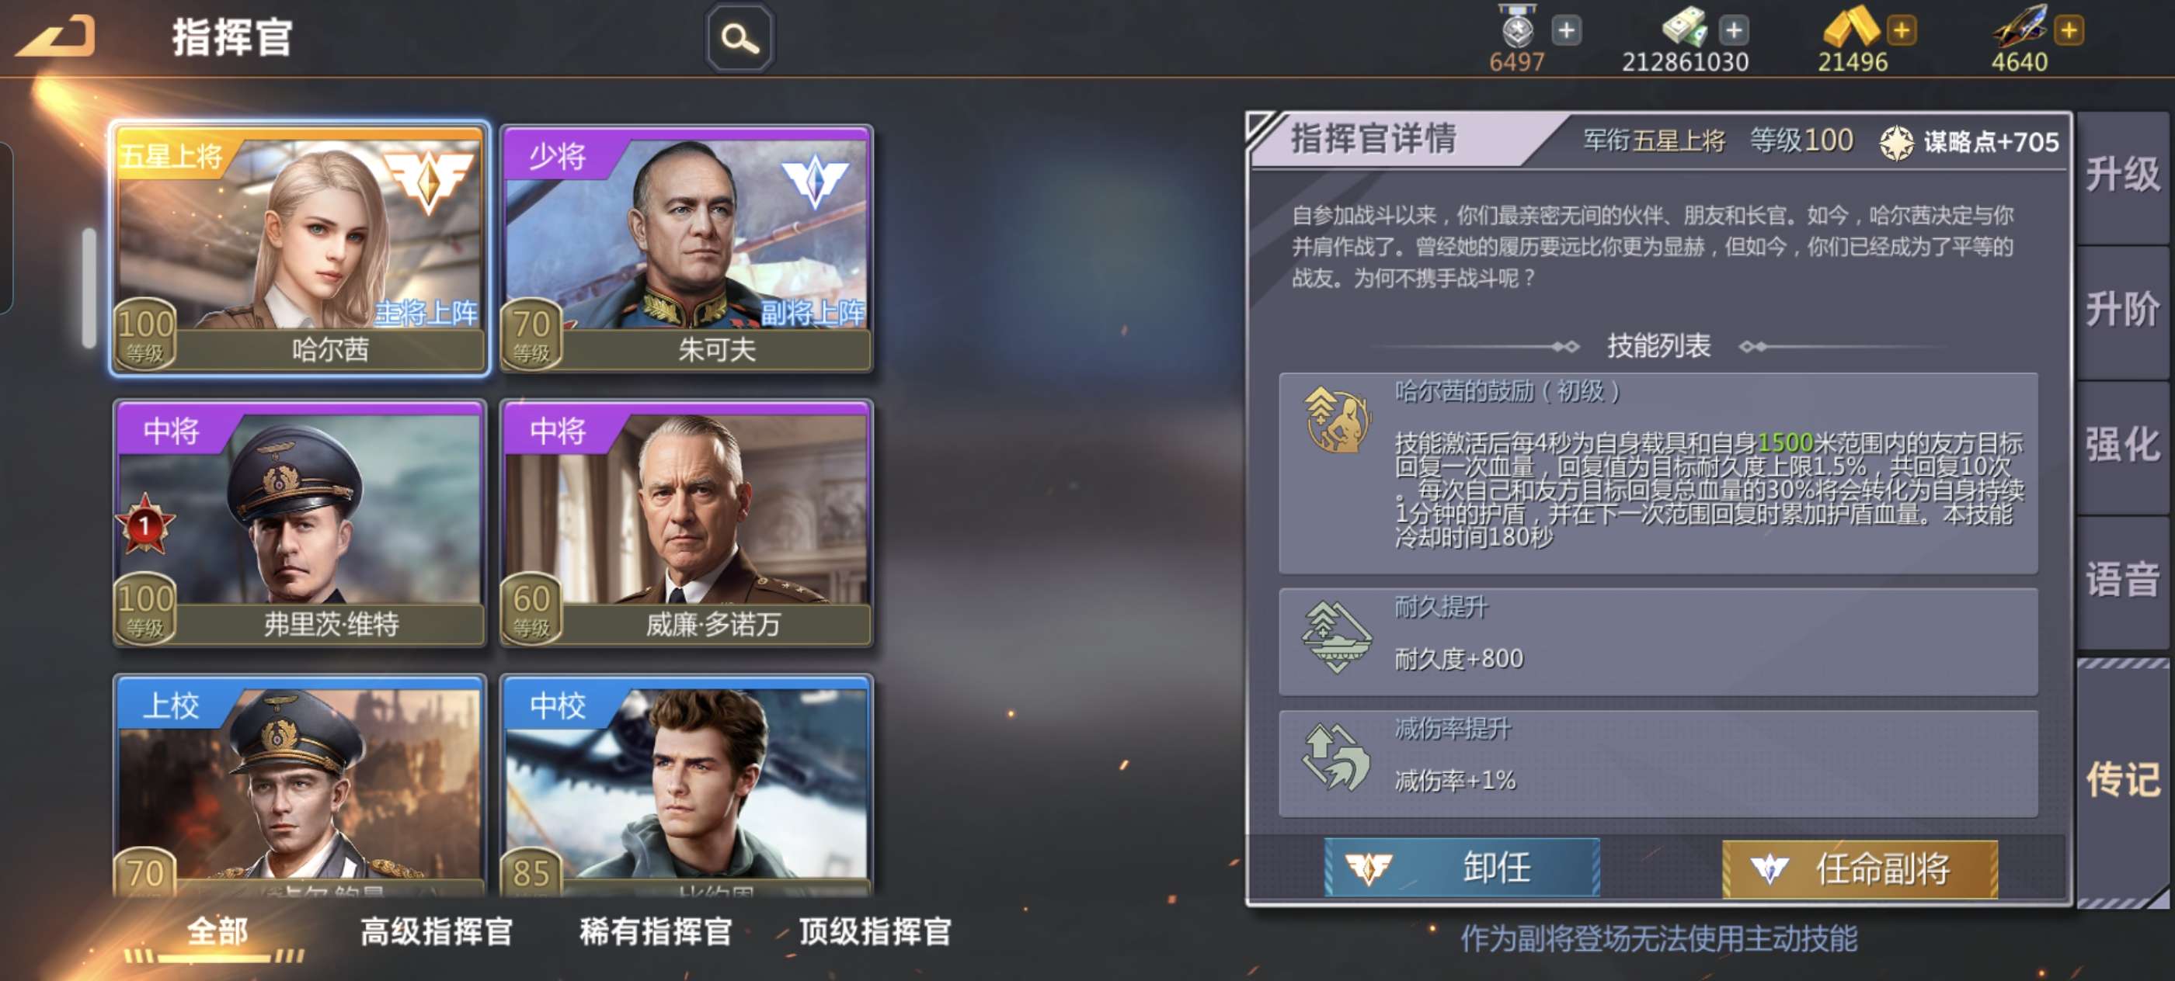
Task: Add more medals with plus icon
Action: [1566, 31]
